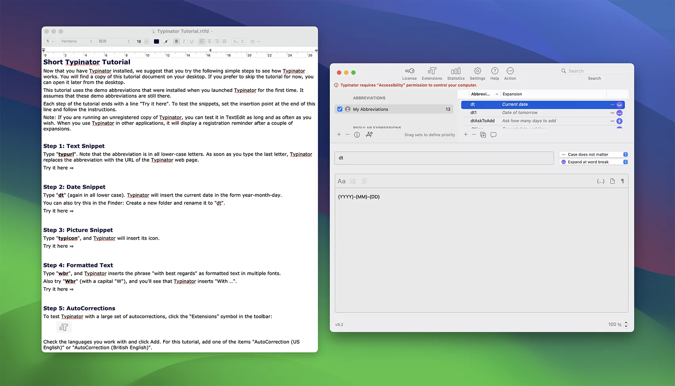675x386 pixels.
Task: Add a new abbreviation item with plus
Action: point(466,135)
